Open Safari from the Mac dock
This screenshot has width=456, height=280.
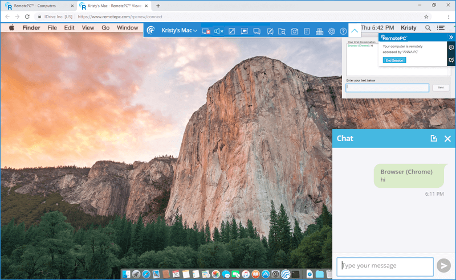(146, 274)
